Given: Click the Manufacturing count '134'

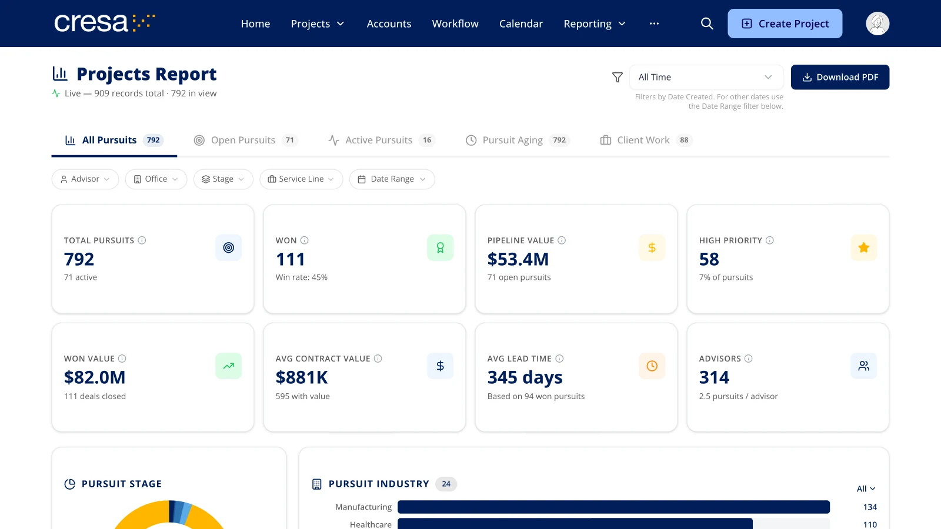Looking at the screenshot, I should coord(870,507).
